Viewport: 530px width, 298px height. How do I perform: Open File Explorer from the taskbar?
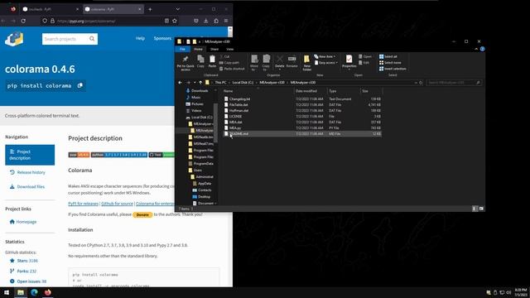21,292
